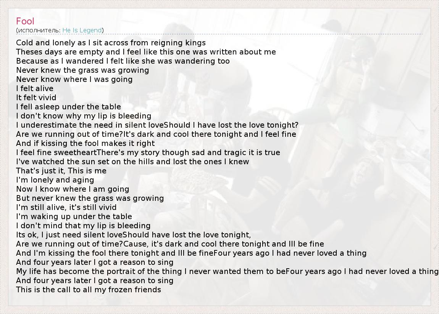This screenshot has width=439, height=314.
Task: Click the line "Never knew the grass was growing"
Action: (82, 70)
